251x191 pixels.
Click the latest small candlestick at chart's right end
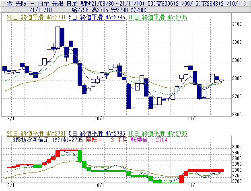click(221, 81)
